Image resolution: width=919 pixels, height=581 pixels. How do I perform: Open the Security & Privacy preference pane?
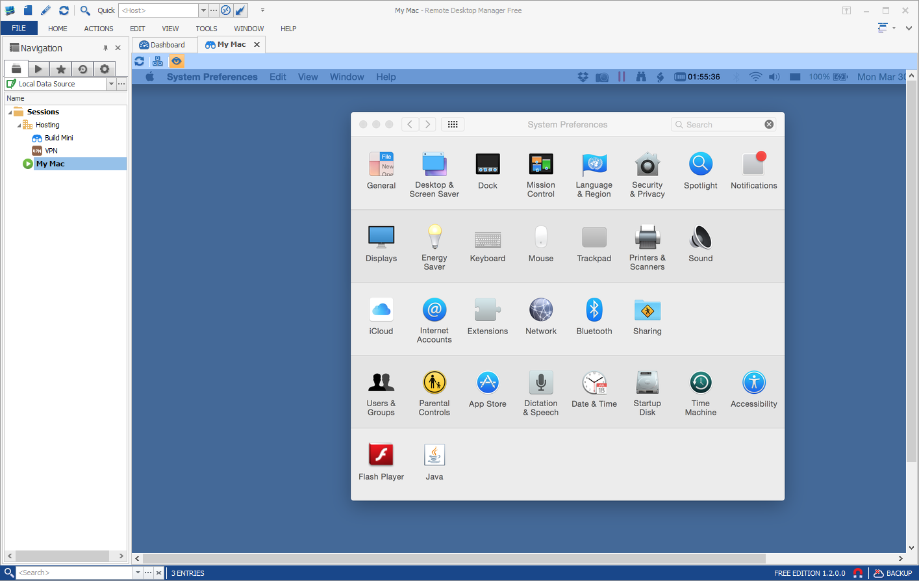point(647,174)
